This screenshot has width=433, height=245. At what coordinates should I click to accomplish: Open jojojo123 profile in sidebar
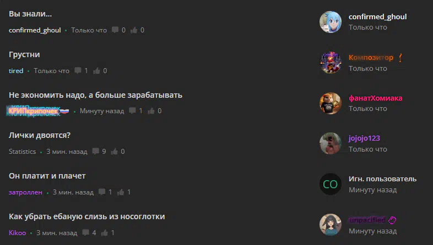pos(364,138)
